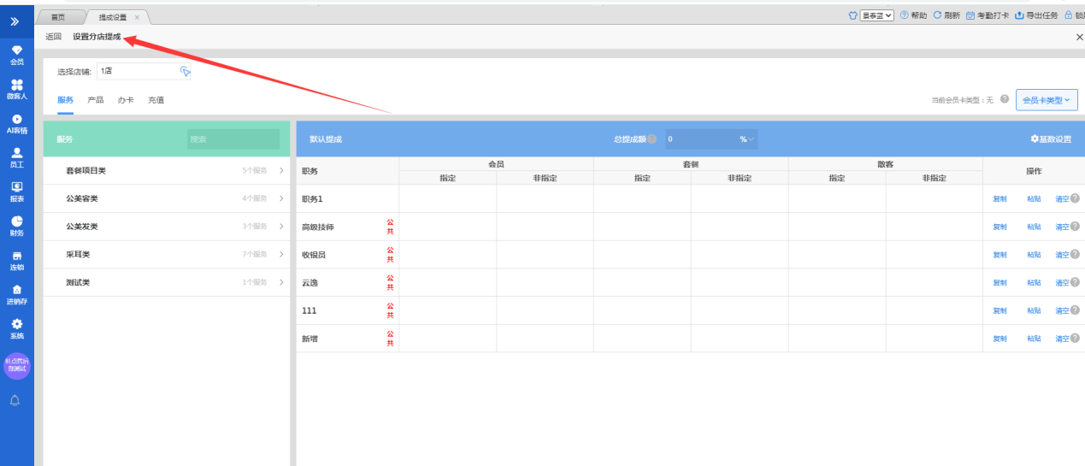This screenshot has width=1085, height=466.
Task: Select the 云逸 row label
Action: tap(310, 283)
